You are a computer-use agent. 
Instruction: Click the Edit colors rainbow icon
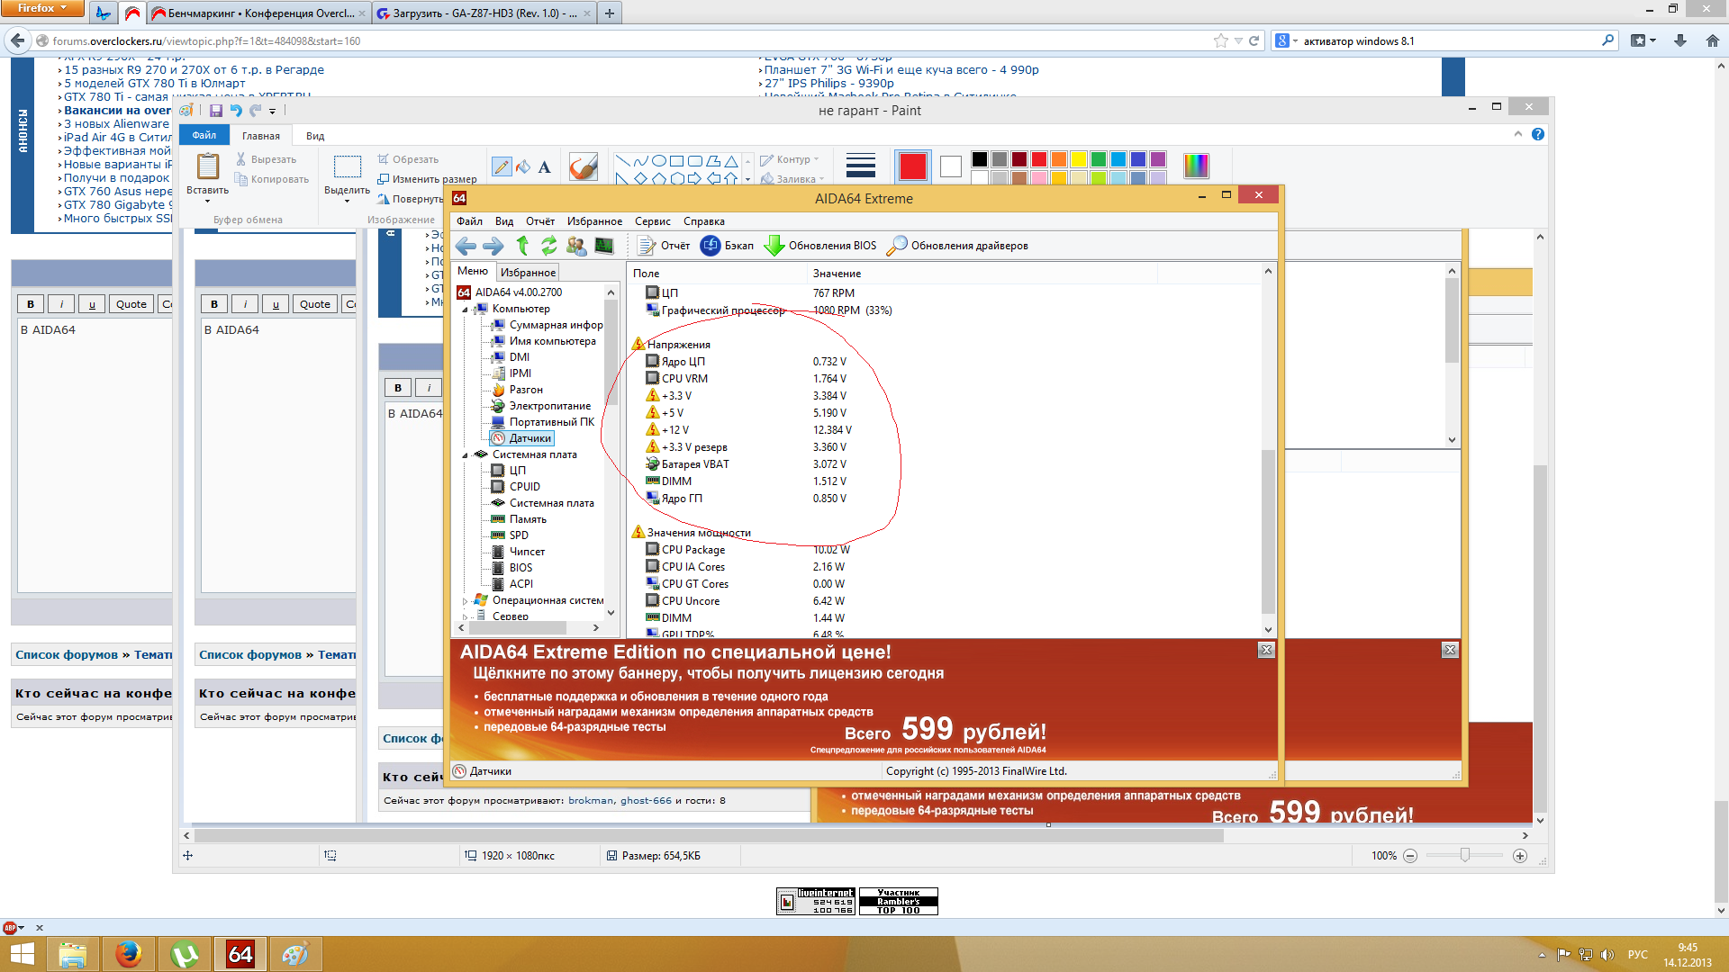pyautogui.click(x=1195, y=166)
